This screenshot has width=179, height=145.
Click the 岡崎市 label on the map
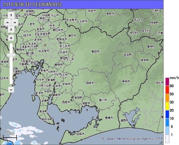point(90,83)
